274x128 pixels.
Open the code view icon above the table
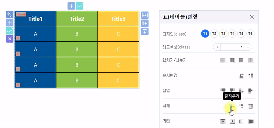[79, 6]
